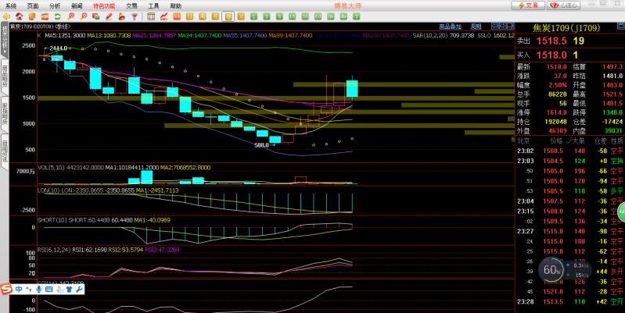Open the 工具 menu
This screenshot has height=313, width=625.
pyautogui.click(x=153, y=6)
